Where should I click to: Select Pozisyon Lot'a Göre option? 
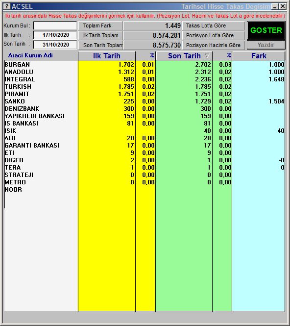[214, 35]
